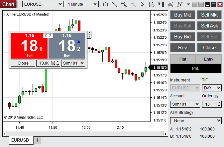The image size is (224, 147).
Task: Switch to the EURUSD chart tab
Action: [20, 140]
